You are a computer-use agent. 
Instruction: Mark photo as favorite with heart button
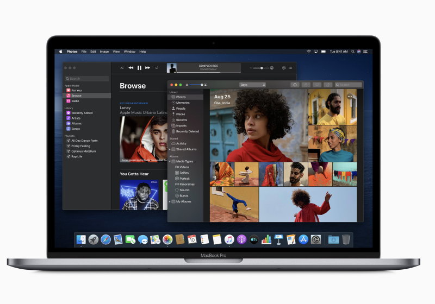(317, 85)
